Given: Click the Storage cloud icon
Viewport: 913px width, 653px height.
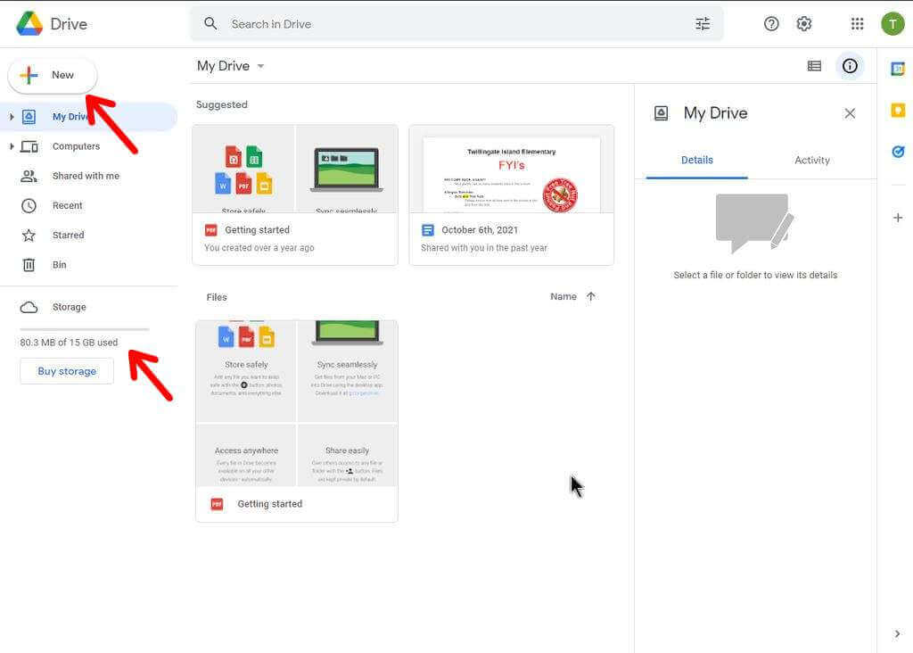Looking at the screenshot, I should [x=29, y=307].
